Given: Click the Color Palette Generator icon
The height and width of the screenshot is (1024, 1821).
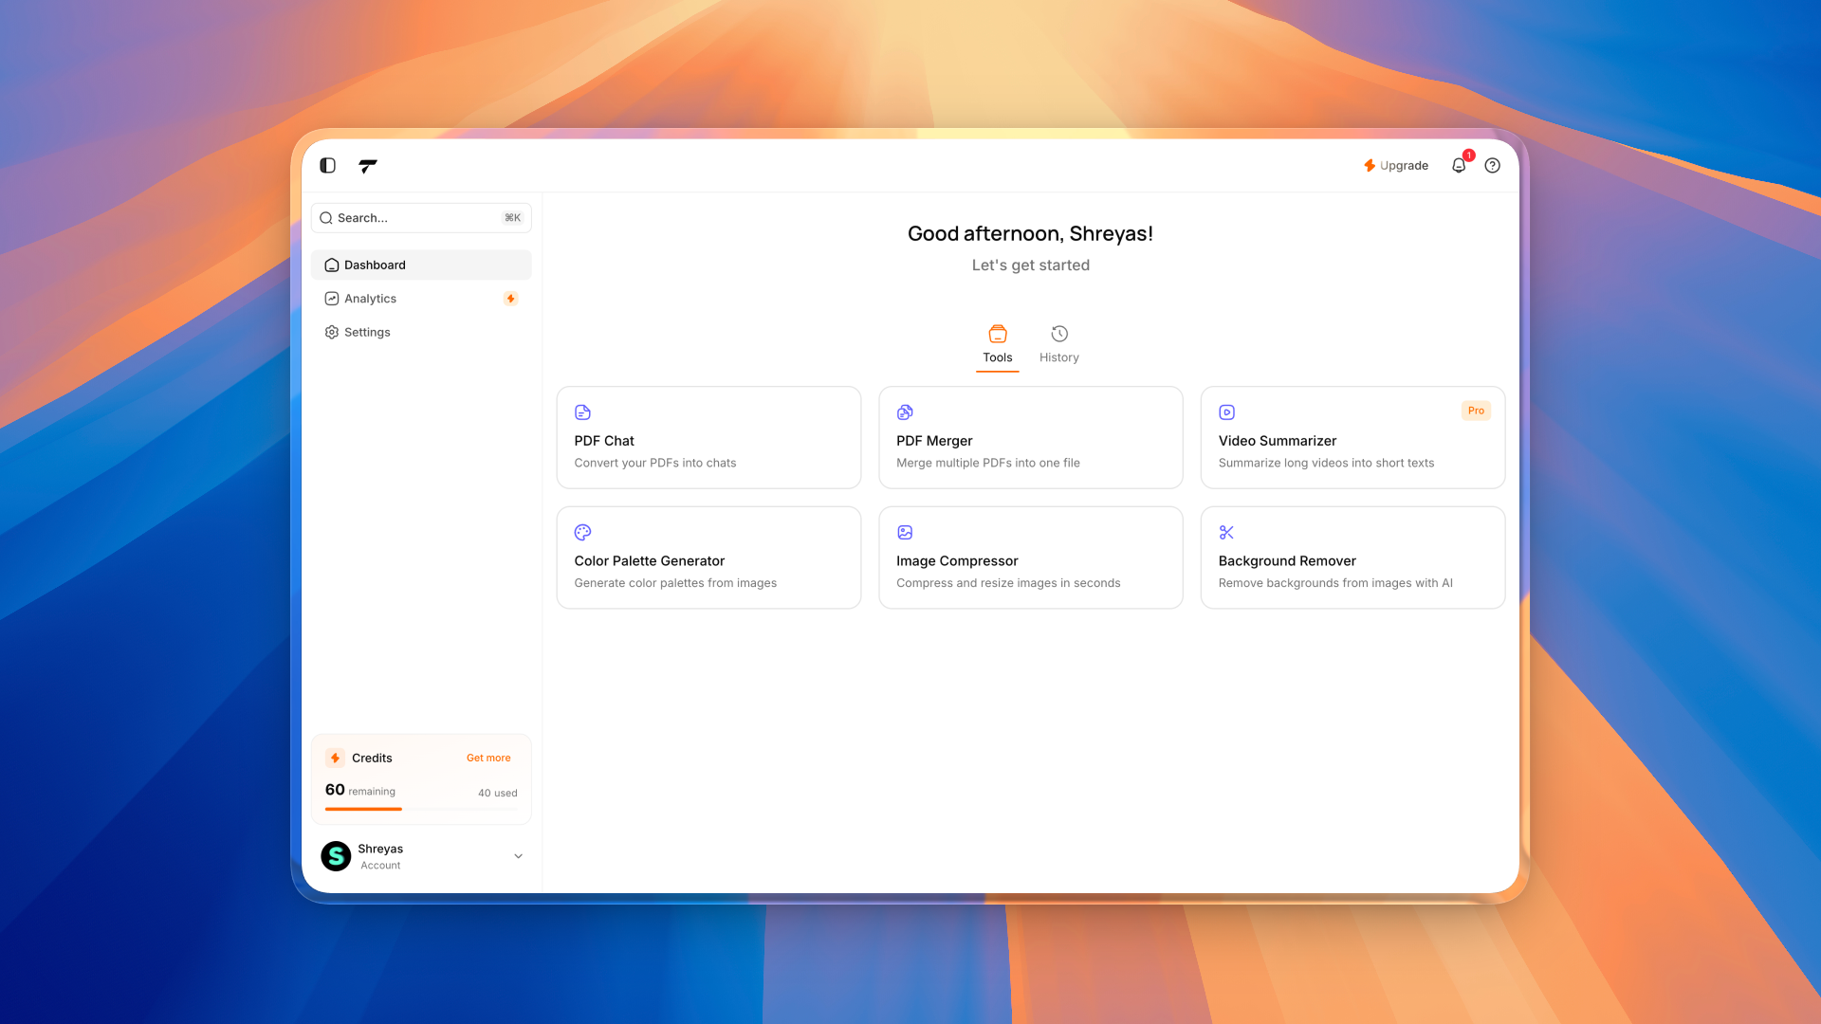Looking at the screenshot, I should (582, 533).
